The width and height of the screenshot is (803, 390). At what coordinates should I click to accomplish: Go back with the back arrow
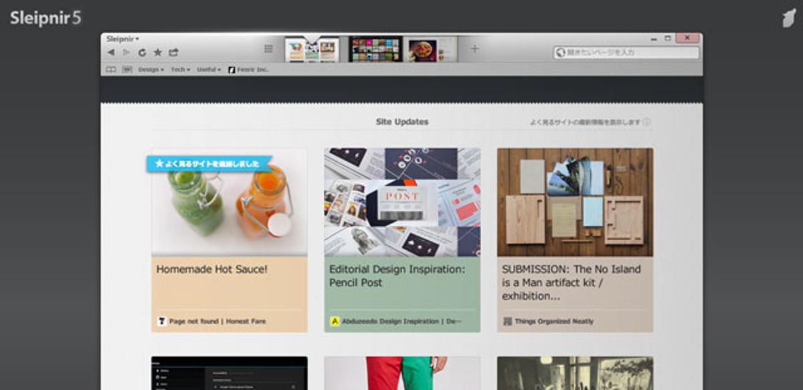[x=111, y=52]
